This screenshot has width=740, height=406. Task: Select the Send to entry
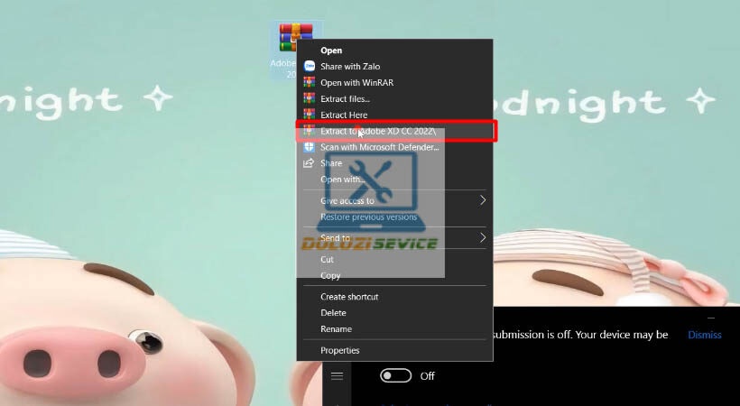tap(394, 237)
